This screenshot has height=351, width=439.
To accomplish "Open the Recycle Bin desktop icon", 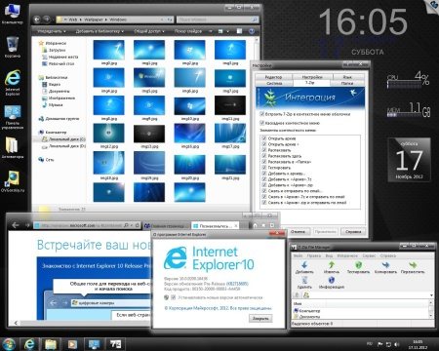I will [13, 47].
